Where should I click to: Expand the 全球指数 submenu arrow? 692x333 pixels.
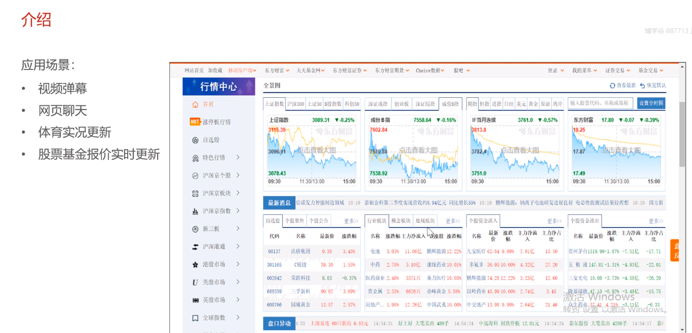(238, 317)
